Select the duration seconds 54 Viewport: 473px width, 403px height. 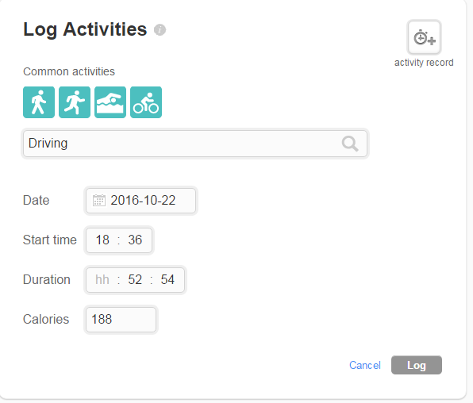167,279
